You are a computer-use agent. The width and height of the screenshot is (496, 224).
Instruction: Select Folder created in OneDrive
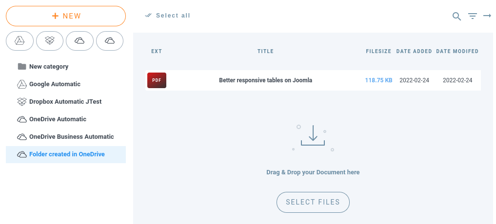[x=67, y=154]
